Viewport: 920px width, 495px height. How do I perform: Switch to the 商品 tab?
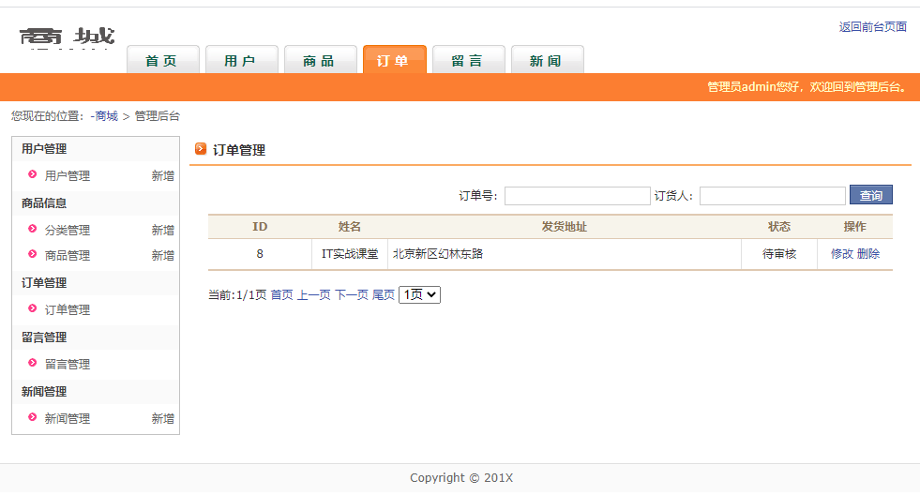[320, 60]
